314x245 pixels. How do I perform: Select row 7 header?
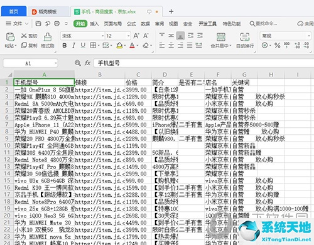(7, 125)
